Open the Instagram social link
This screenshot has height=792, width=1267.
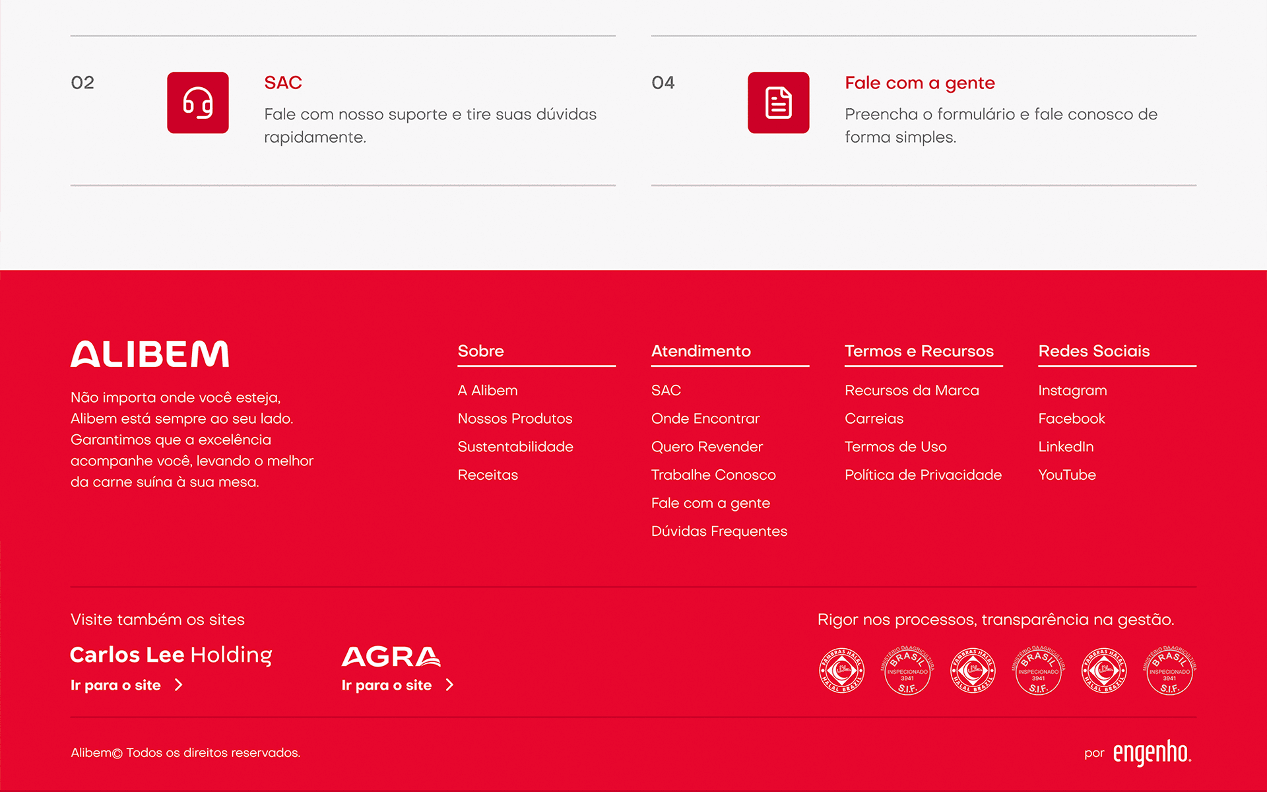point(1072,391)
